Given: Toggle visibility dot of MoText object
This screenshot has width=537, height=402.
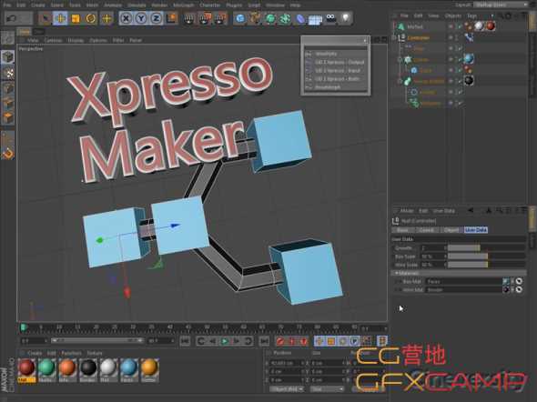Looking at the screenshot, I should pos(451,25).
